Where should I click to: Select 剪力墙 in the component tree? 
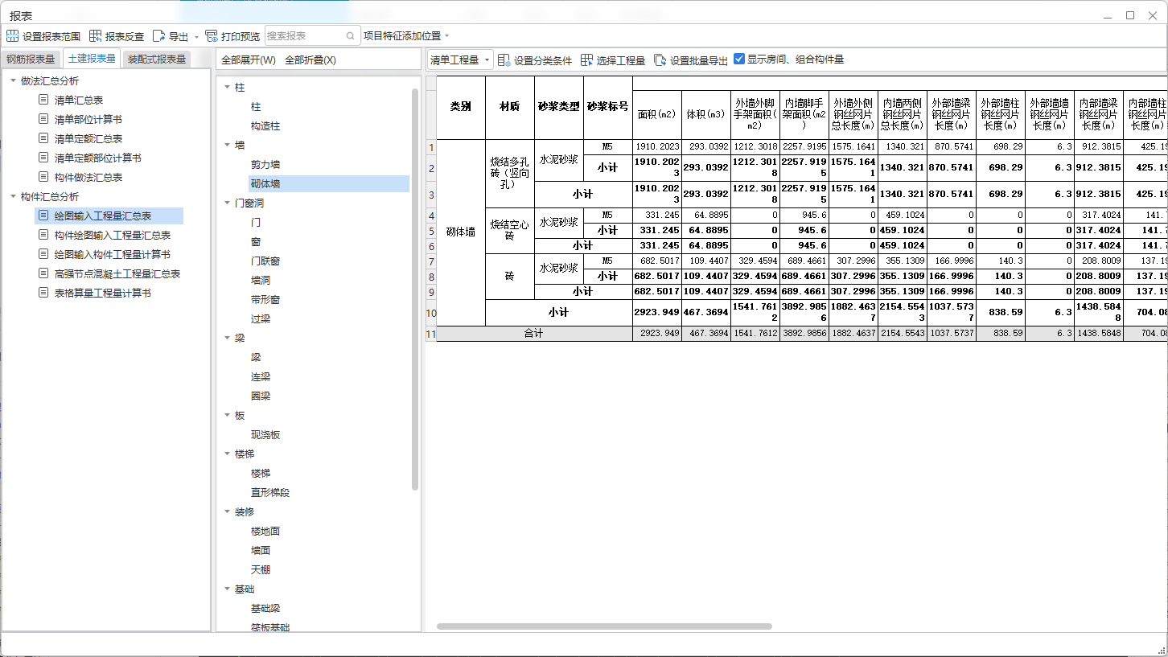(x=265, y=164)
